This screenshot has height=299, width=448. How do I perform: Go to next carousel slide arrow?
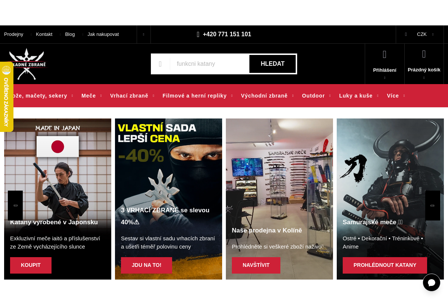433,206
